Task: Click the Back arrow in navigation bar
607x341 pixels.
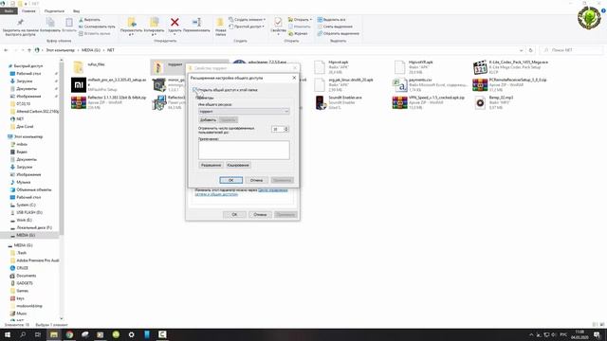Action: coord(7,50)
